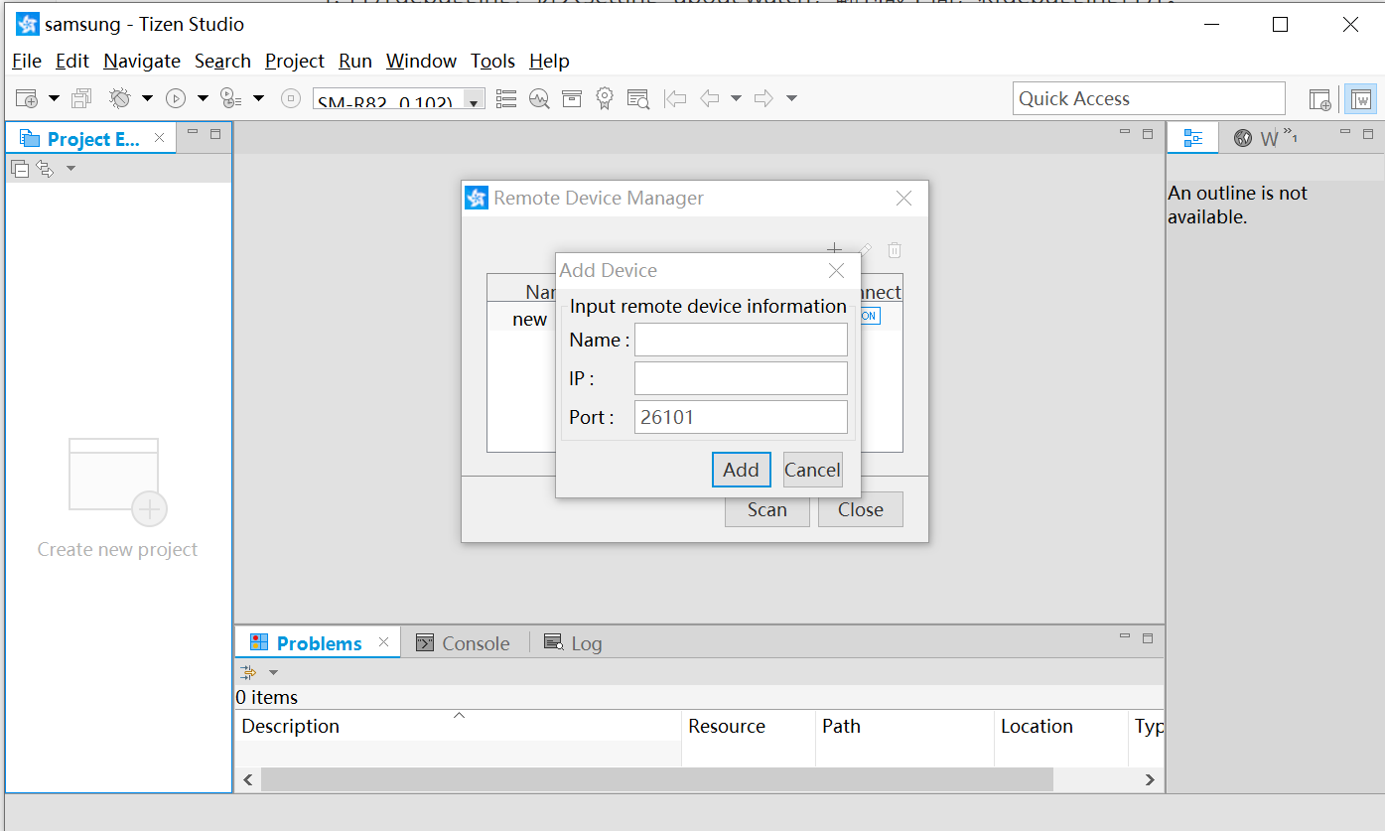Click Close button in Remote Device Manager
The image size is (1385, 831).
[x=860, y=509]
